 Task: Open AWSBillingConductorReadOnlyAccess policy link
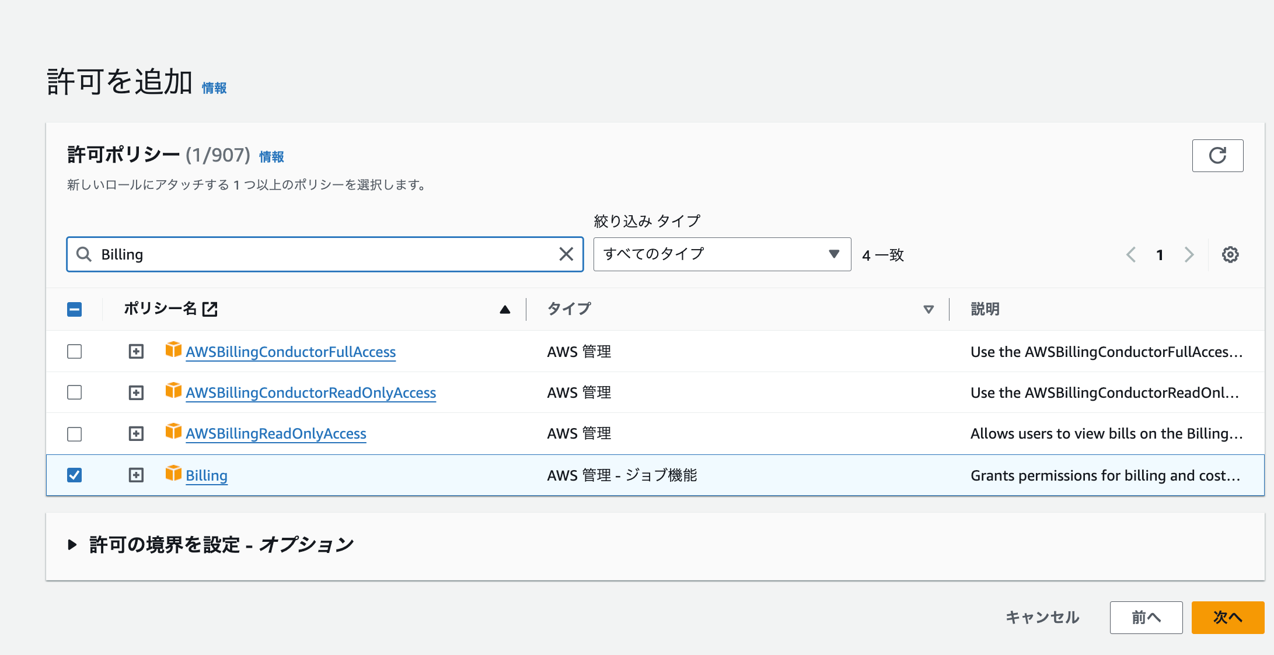(311, 393)
